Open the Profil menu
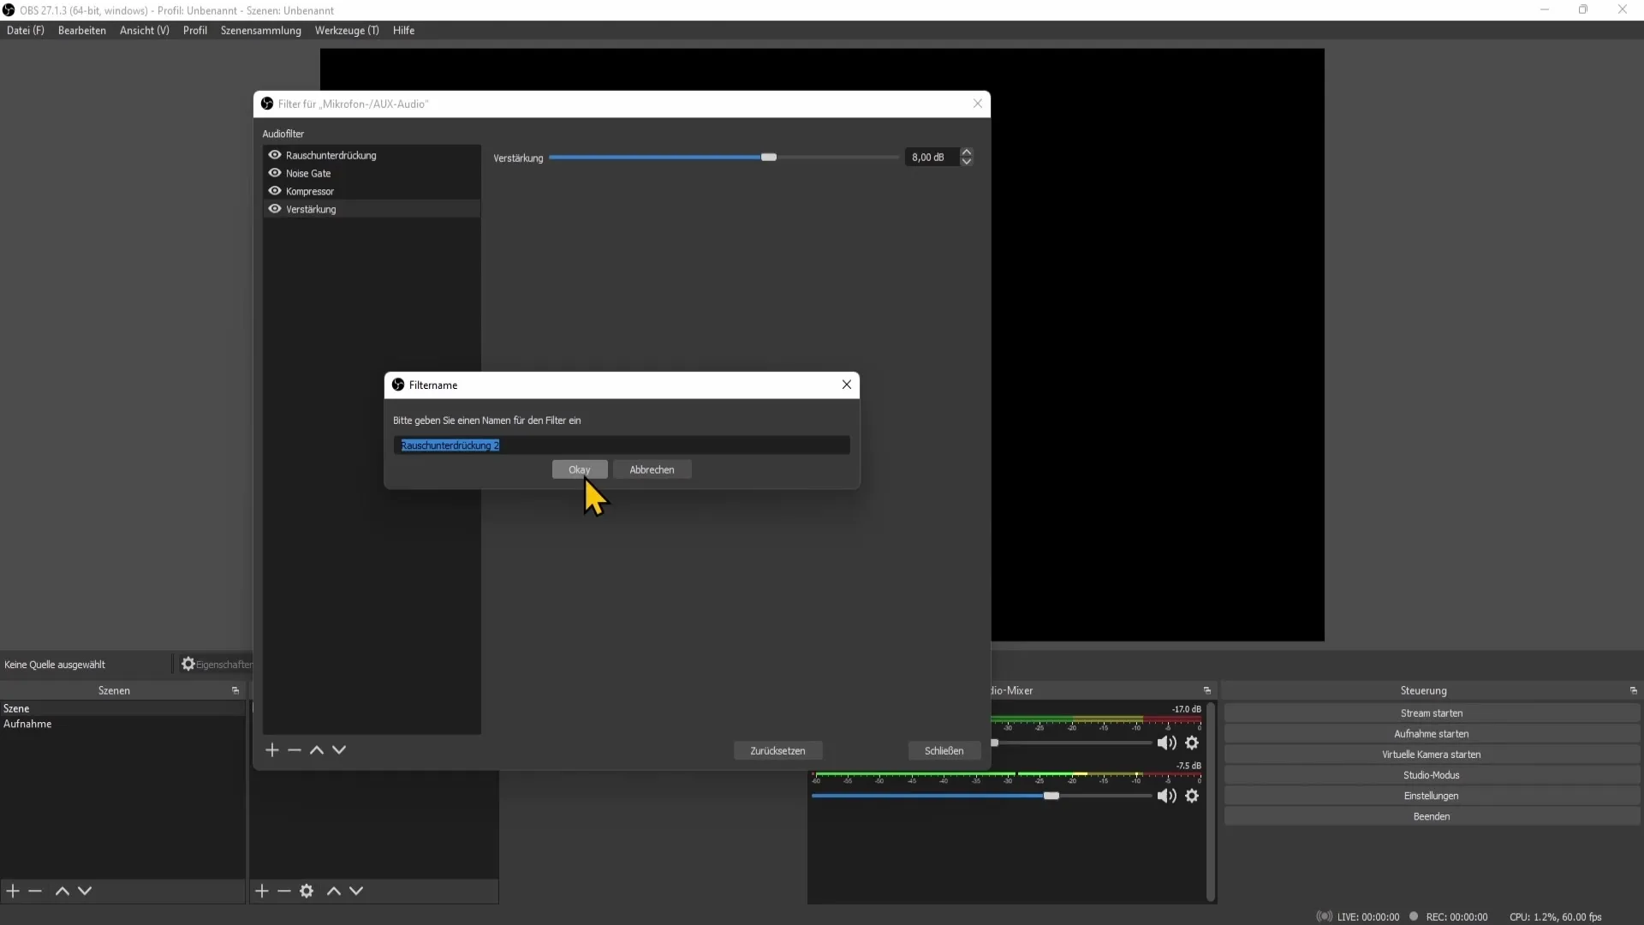Image resolution: width=1644 pixels, height=925 pixels. [195, 30]
